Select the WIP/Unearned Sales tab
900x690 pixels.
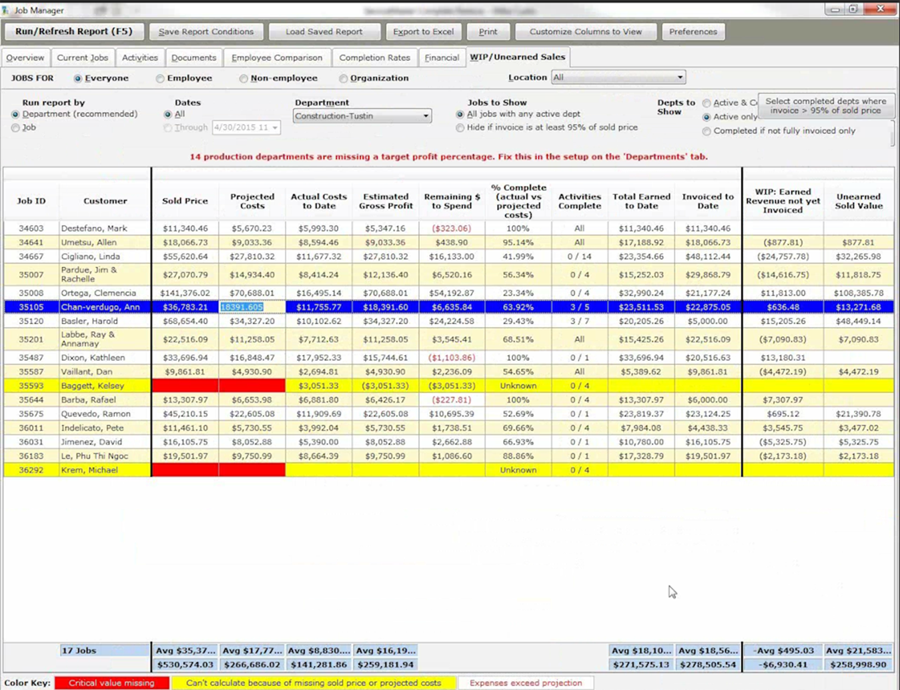tap(518, 57)
